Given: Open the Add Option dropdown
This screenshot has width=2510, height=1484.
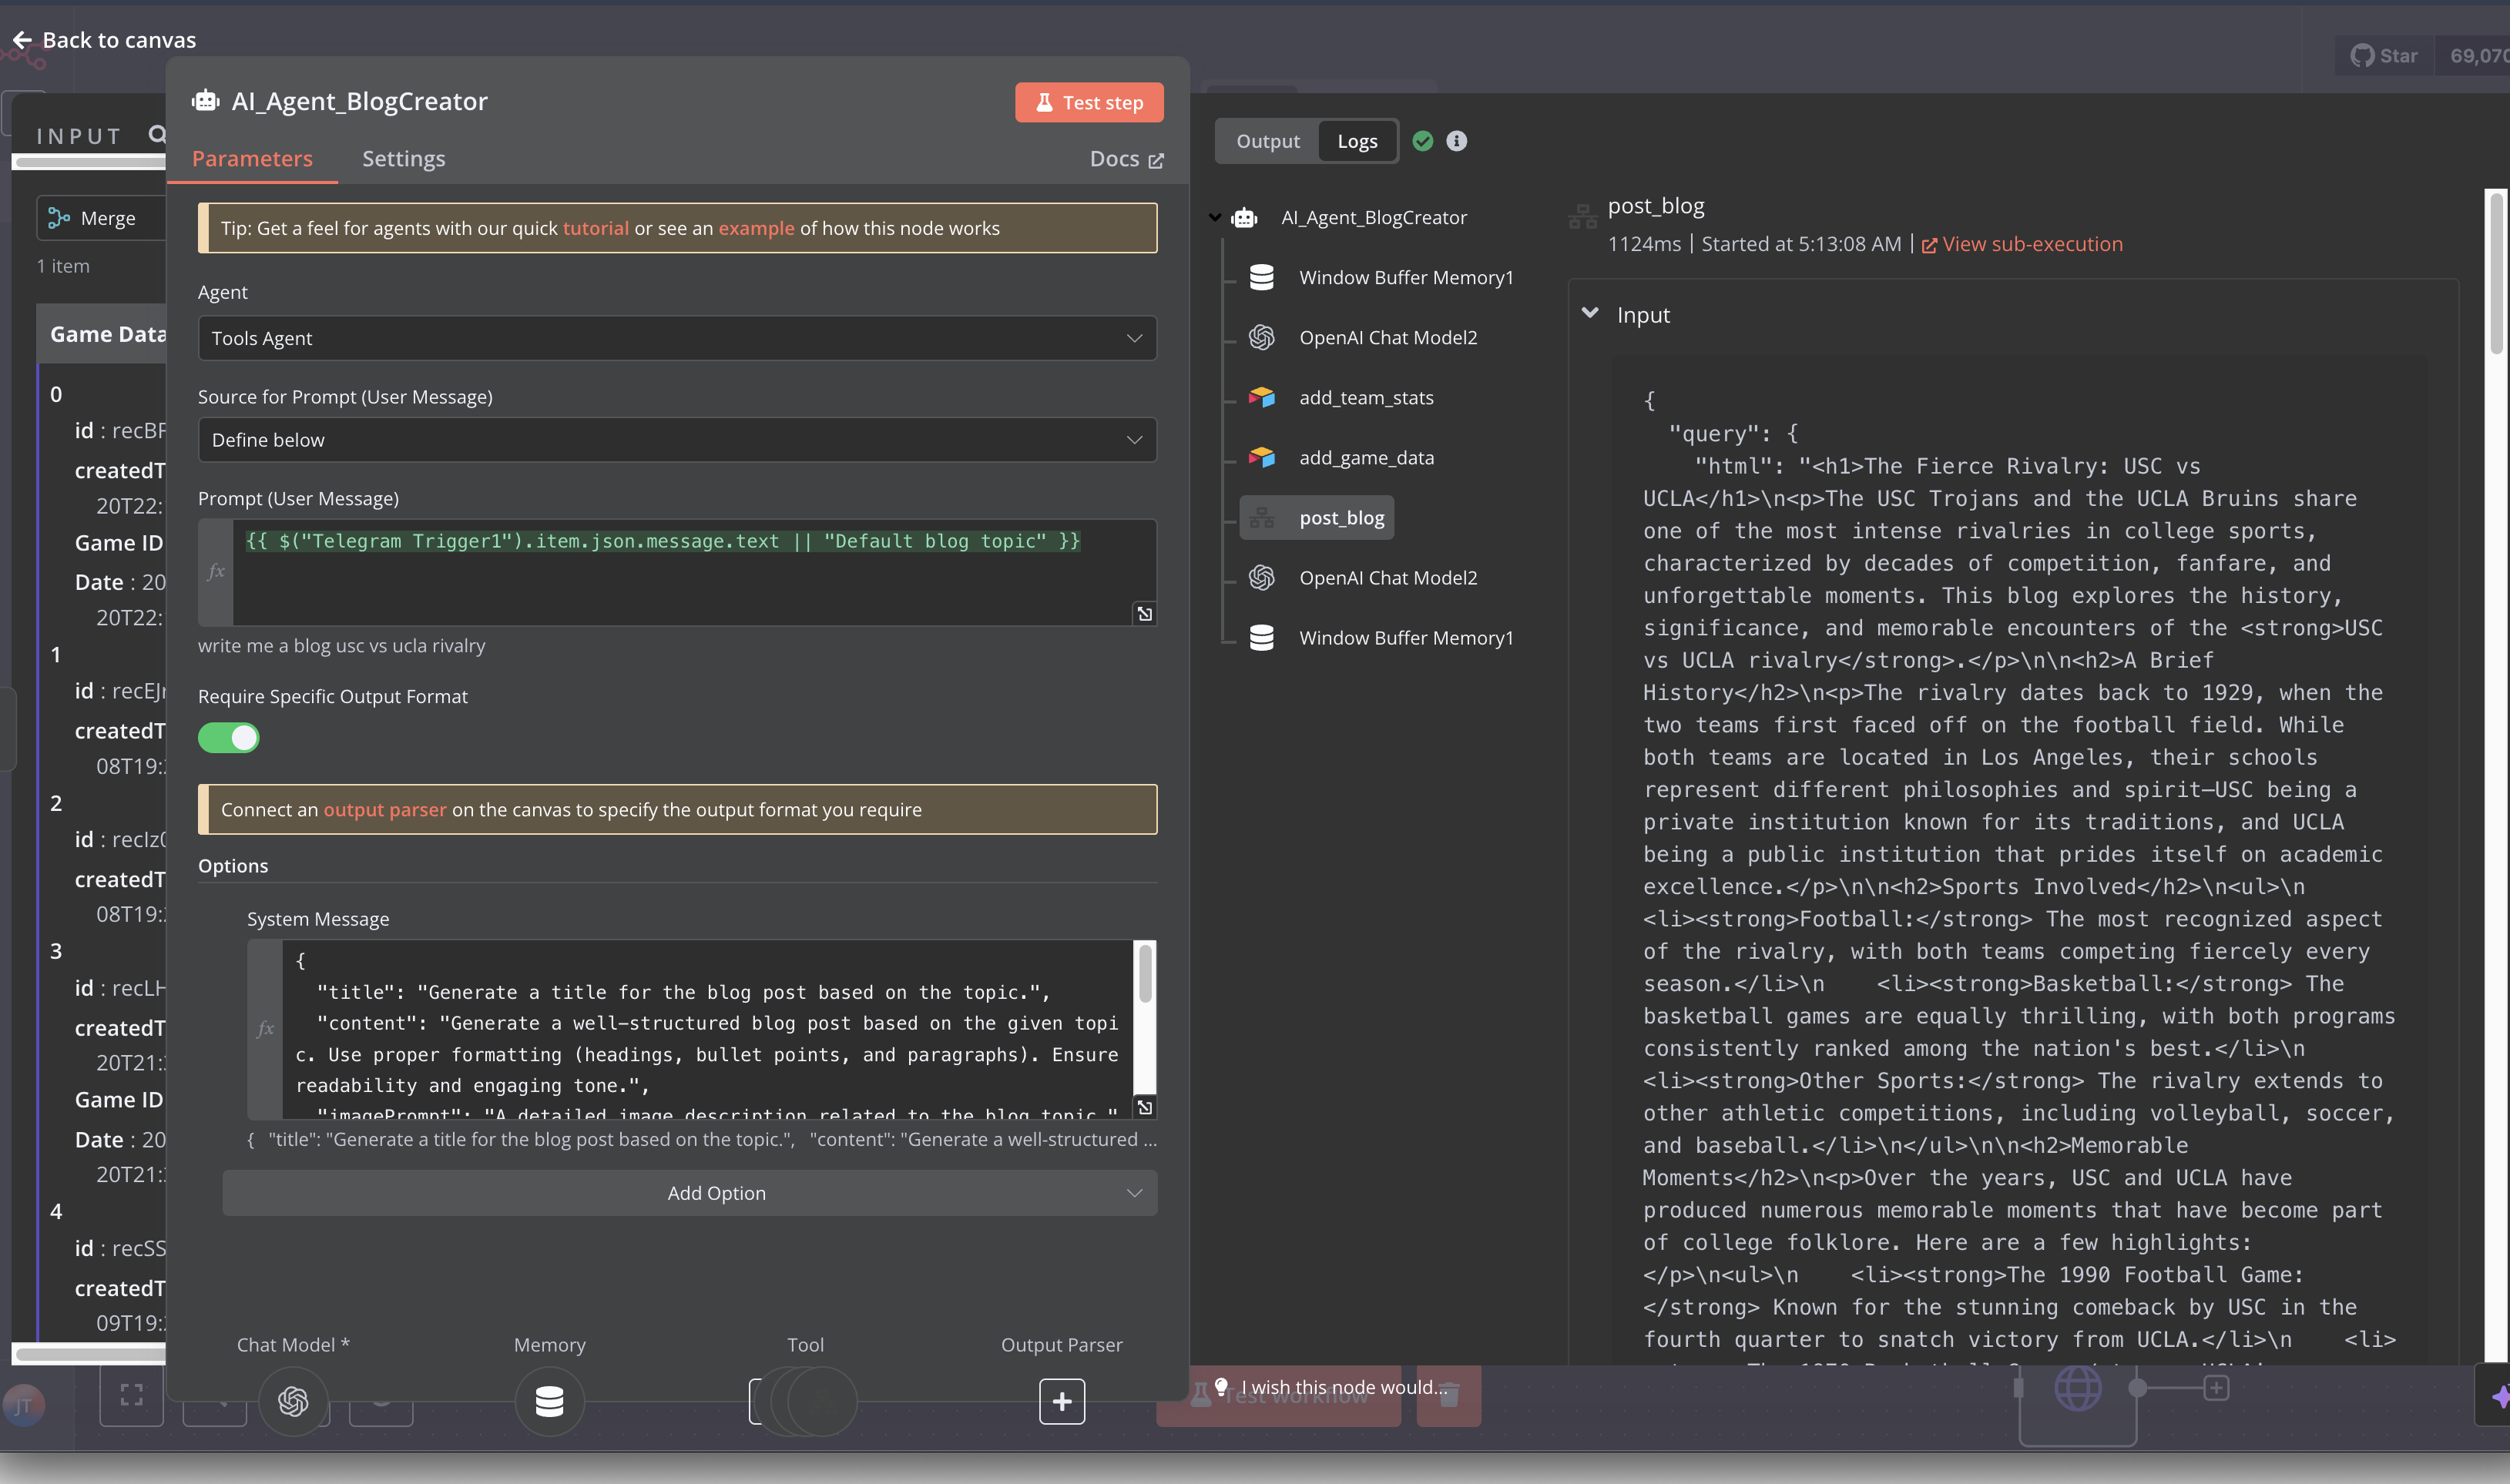Looking at the screenshot, I should (x=690, y=1193).
